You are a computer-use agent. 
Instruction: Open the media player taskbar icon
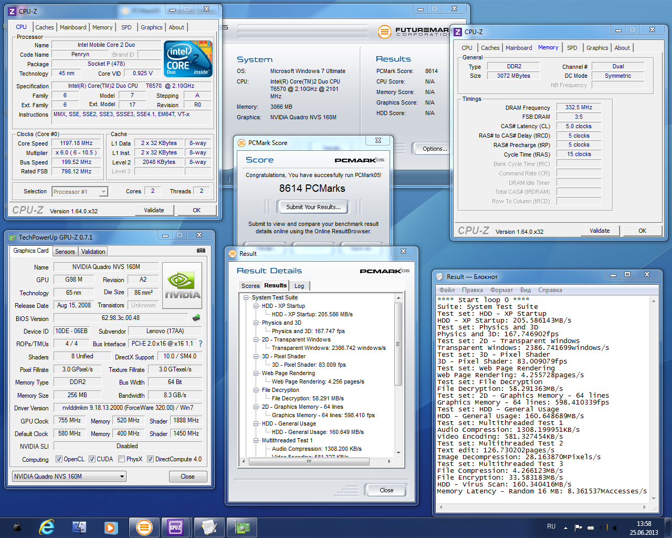tap(110, 527)
